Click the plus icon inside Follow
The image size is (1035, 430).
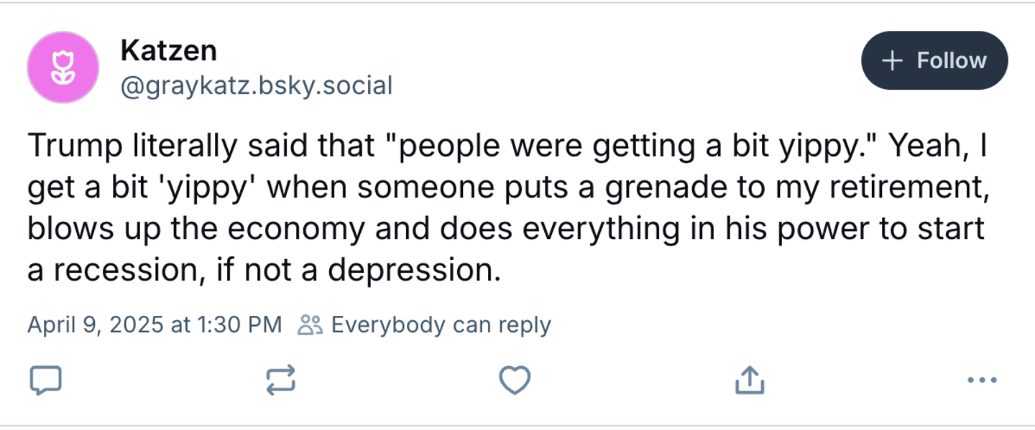click(x=892, y=61)
